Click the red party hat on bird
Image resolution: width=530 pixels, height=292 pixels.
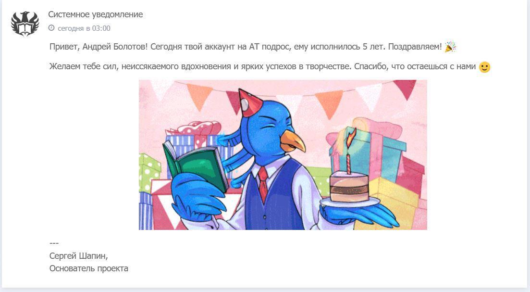coord(248,102)
